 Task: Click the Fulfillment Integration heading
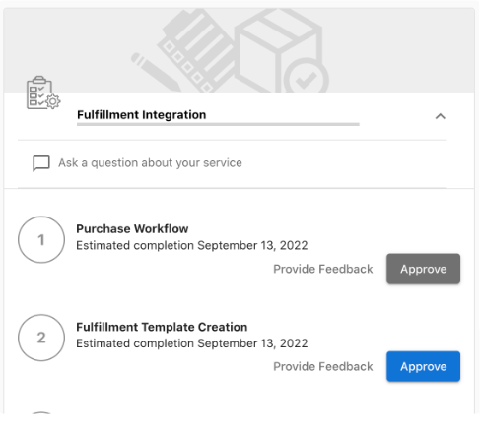[x=142, y=115]
